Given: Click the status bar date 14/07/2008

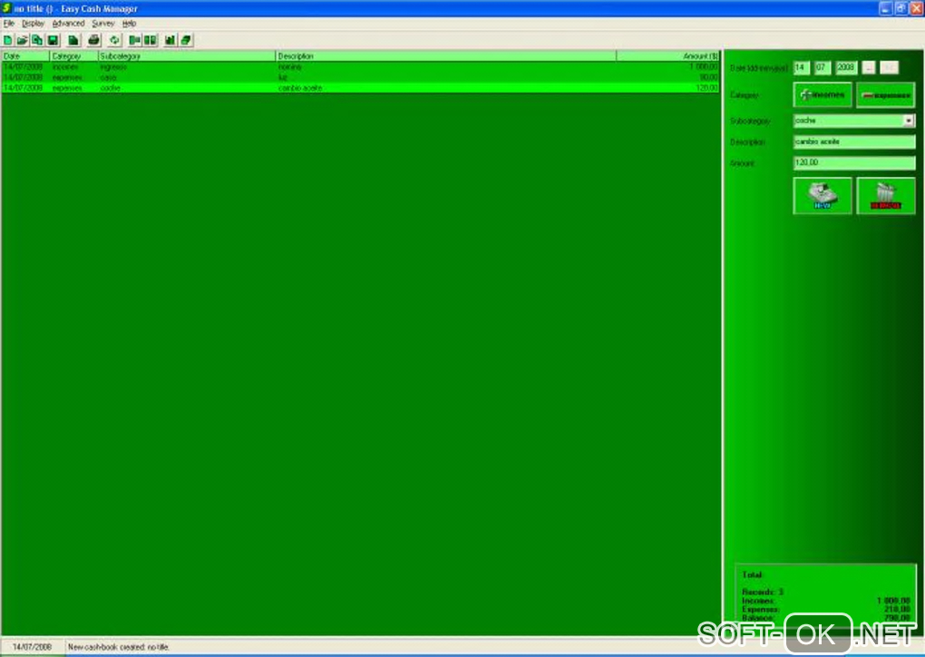Looking at the screenshot, I should [x=32, y=647].
